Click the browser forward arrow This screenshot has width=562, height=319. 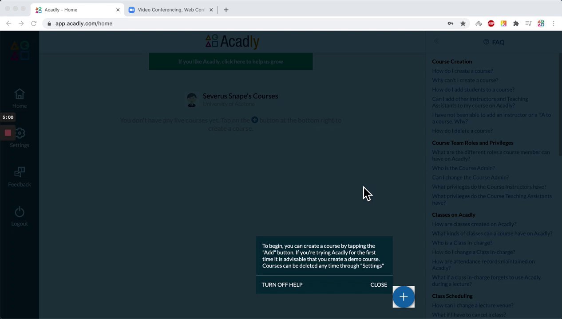pyautogui.click(x=21, y=23)
